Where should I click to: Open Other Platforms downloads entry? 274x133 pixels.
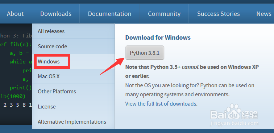pyautogui.click(x=73, y=92)
